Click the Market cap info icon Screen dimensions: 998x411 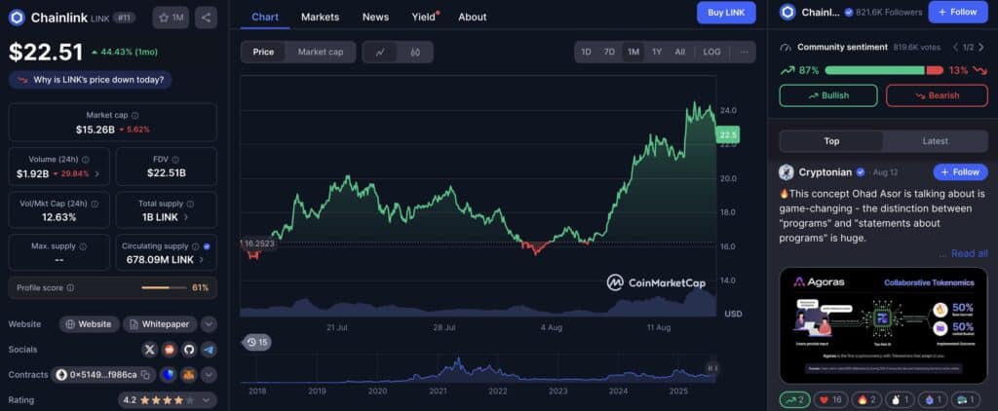pos(134,115)
